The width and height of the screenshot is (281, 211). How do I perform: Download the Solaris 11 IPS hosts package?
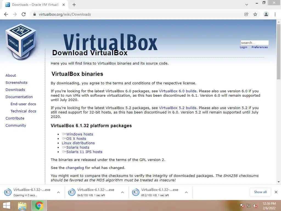point(84,152)
